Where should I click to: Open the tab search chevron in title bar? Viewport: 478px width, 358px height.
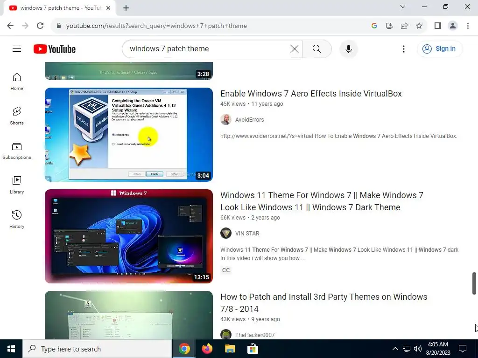click(403, 7)
